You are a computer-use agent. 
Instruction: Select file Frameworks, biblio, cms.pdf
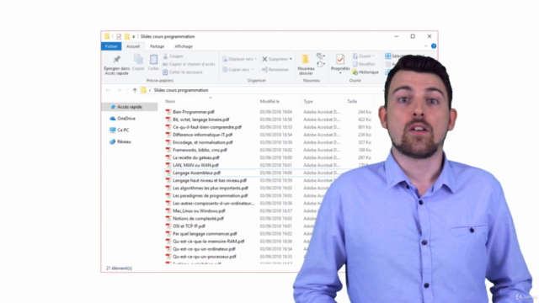tap(200, 150)
